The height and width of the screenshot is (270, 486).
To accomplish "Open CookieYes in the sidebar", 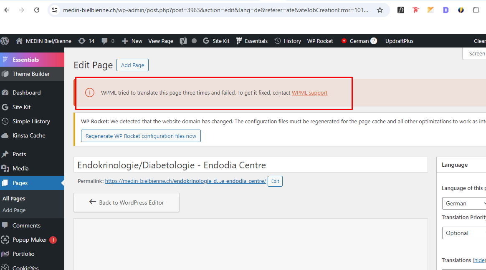I will 32,267.
